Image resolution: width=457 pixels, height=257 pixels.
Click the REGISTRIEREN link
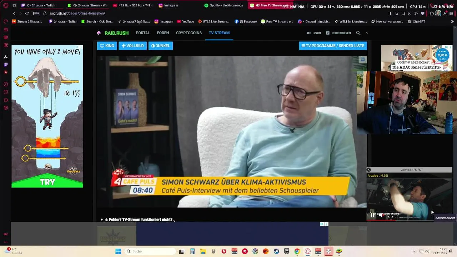pyautogui.click(x=338, y=33)
